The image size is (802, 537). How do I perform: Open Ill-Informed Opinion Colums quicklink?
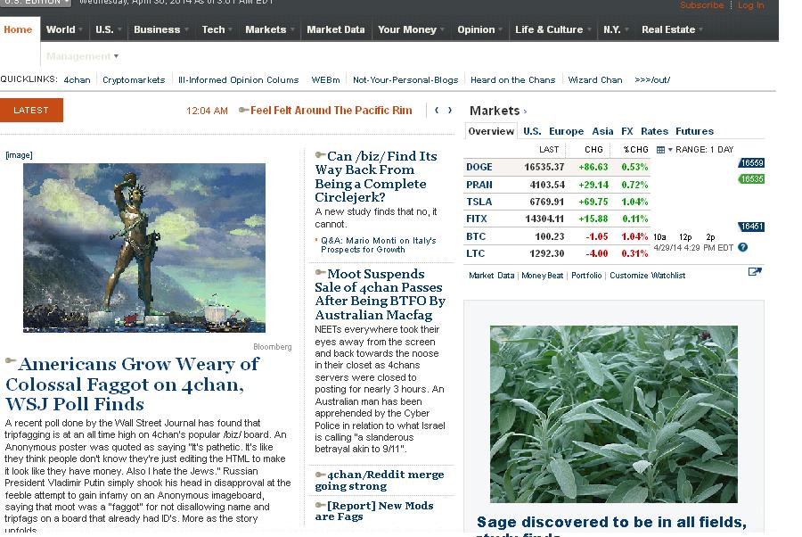238,80
